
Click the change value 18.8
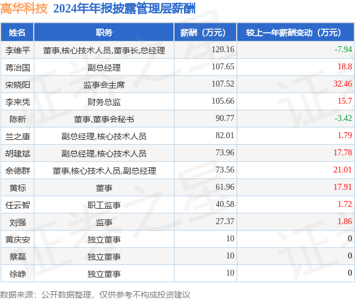point(345,66)
